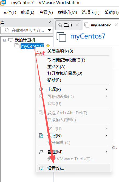Open the 虚拟机(M) menu
Screen dimensions: 119x182
(x=67, y=12)
